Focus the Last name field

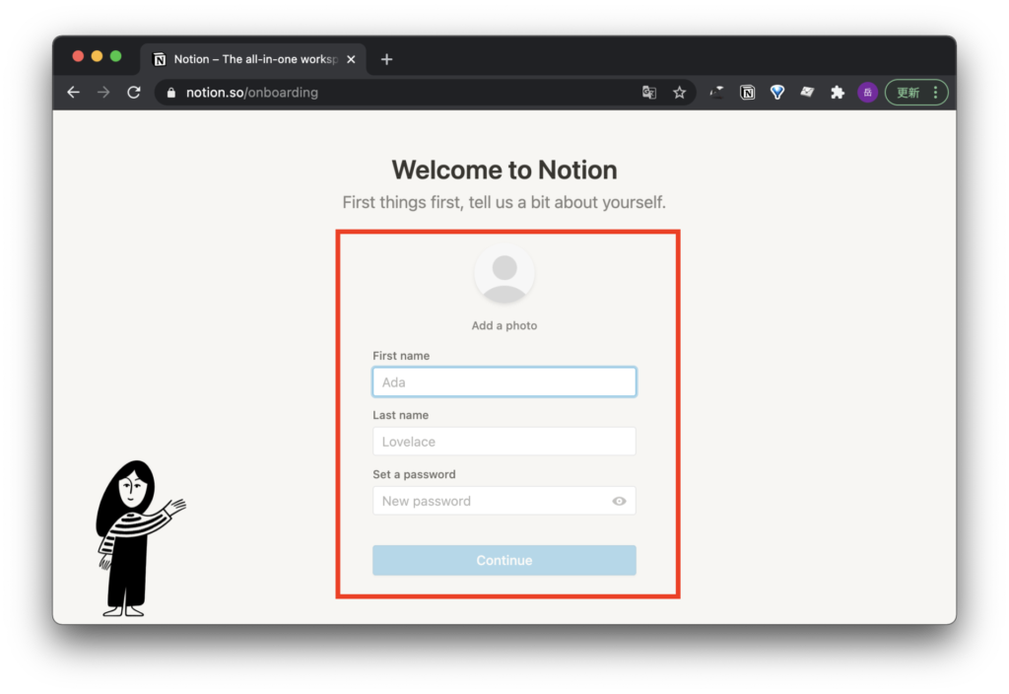click(504, 442)
